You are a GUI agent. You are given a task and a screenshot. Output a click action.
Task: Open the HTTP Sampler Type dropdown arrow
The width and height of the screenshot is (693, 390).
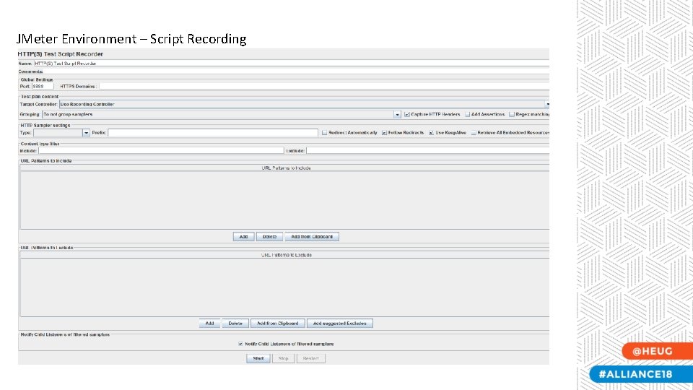(x=86, y=133)
